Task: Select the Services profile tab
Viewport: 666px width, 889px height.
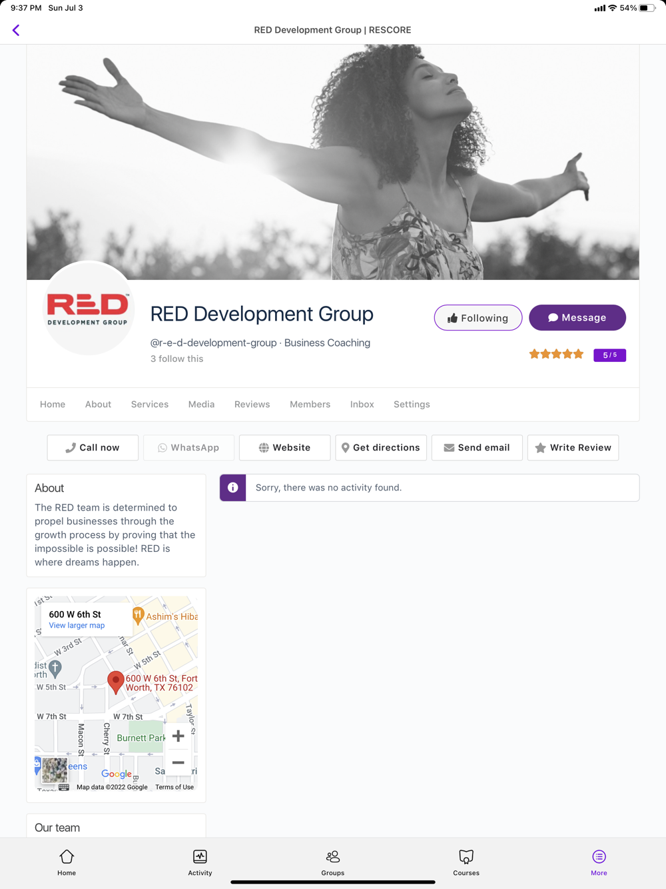Action: (x=150, y=405)
